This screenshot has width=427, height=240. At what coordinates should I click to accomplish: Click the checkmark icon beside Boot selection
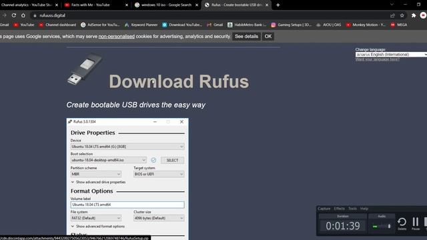pyautogui.click(x=153, y=160)
